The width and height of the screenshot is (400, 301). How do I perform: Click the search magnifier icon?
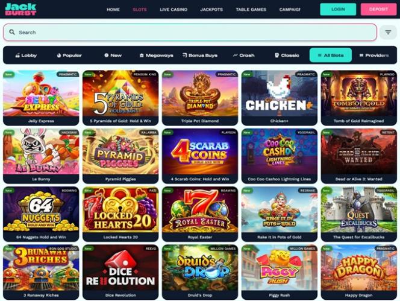(11, 32)
